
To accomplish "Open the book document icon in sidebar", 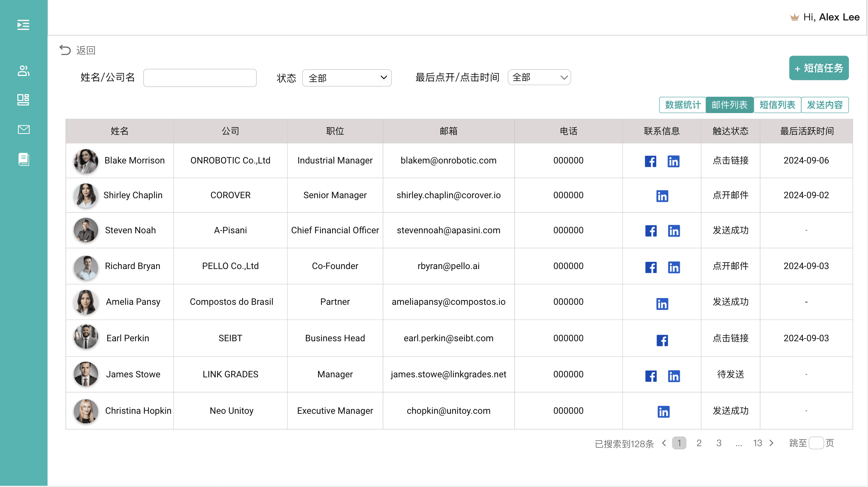I will coord(24,159).
